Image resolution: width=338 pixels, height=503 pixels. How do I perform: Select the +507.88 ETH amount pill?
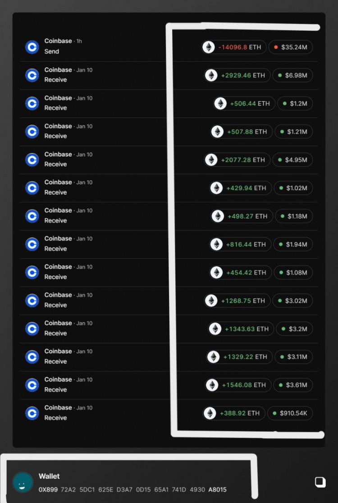pos(242,132)
